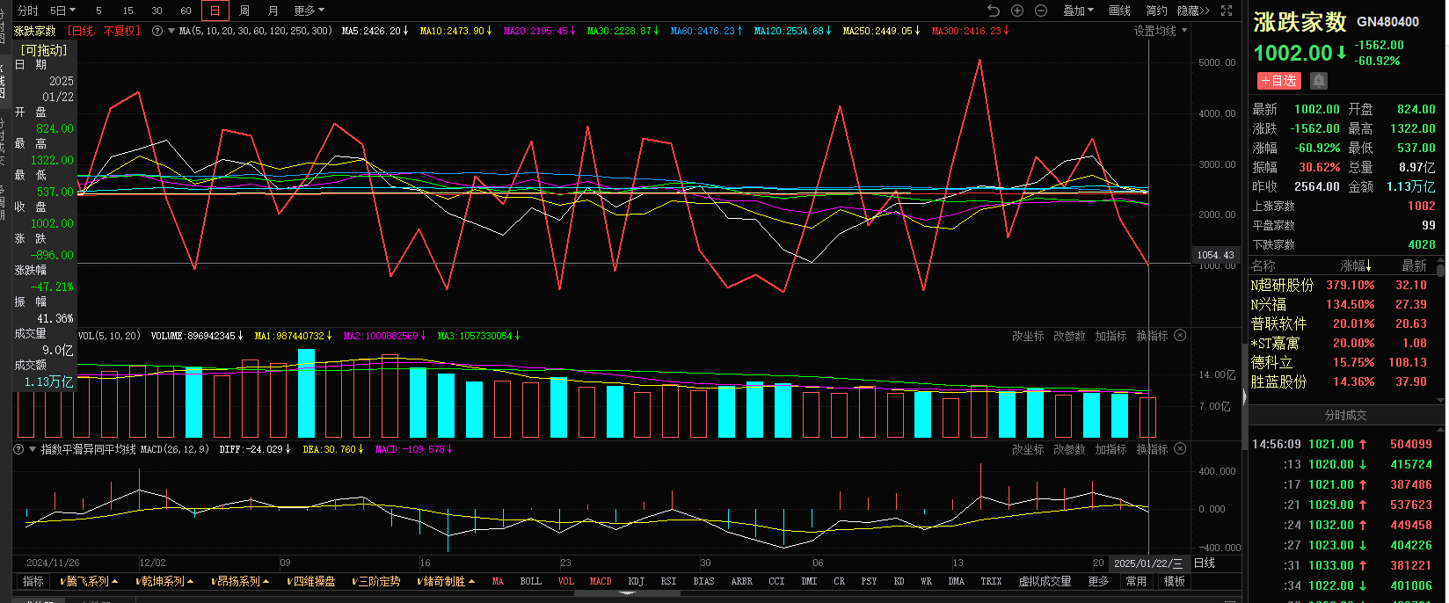
Task: Enter fullscreen chart mode icon
Action: pos(1227,11)
